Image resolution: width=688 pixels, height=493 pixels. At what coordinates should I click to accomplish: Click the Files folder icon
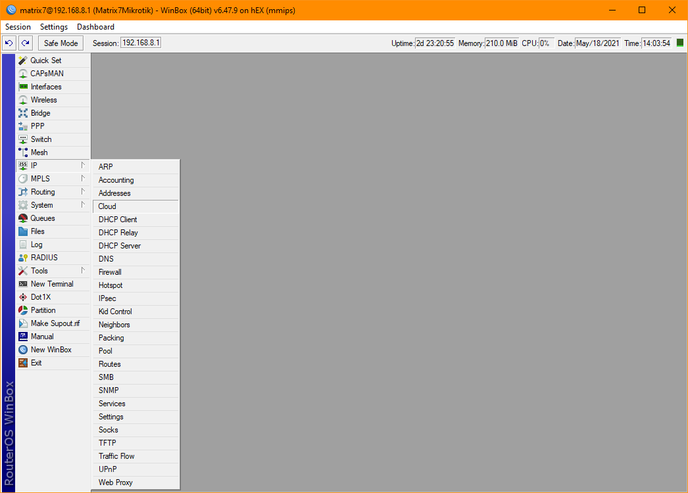click(x=23, y=231)
